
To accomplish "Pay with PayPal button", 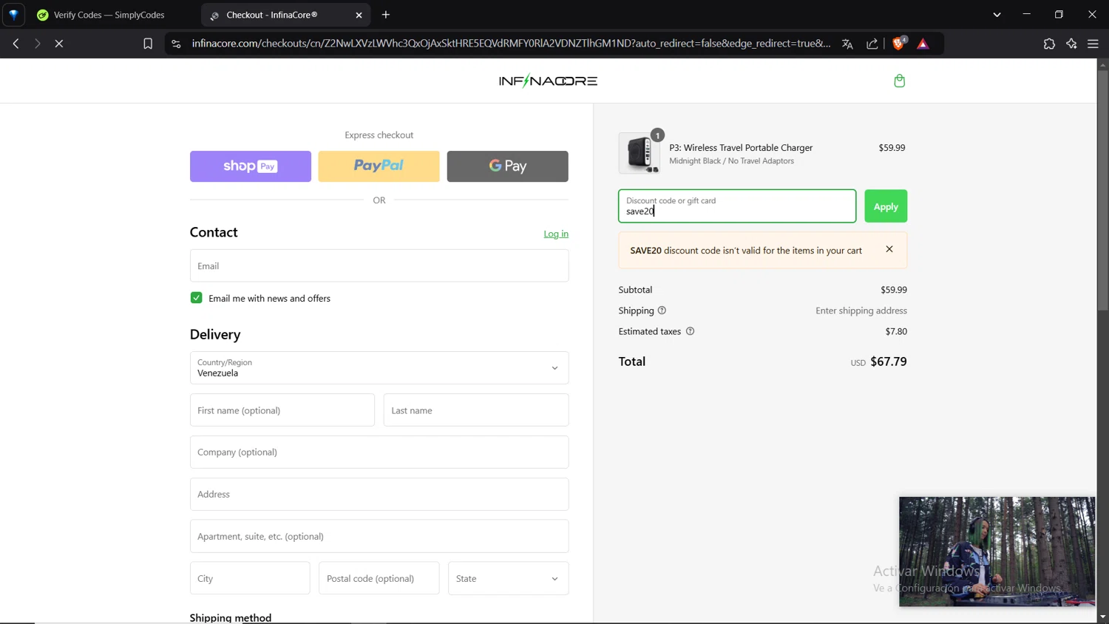I will pos(379,166).
